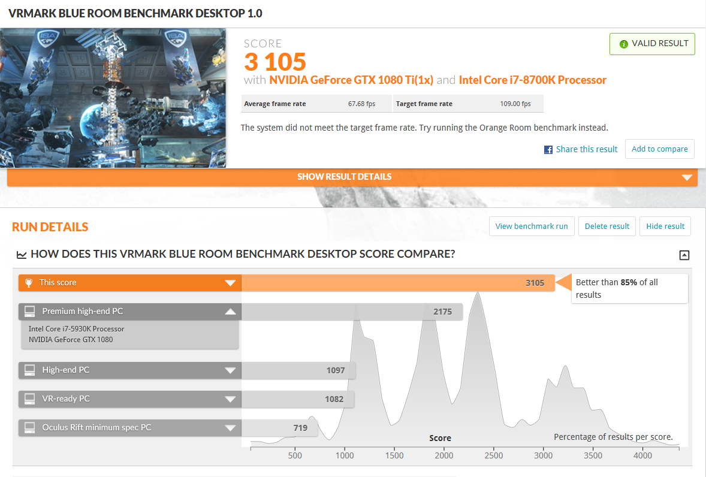This screenshot has width=706, height=477.
Task: Click the green info icon in Valid Result badge
Action: pyautogui.click(x=624, y=44)
